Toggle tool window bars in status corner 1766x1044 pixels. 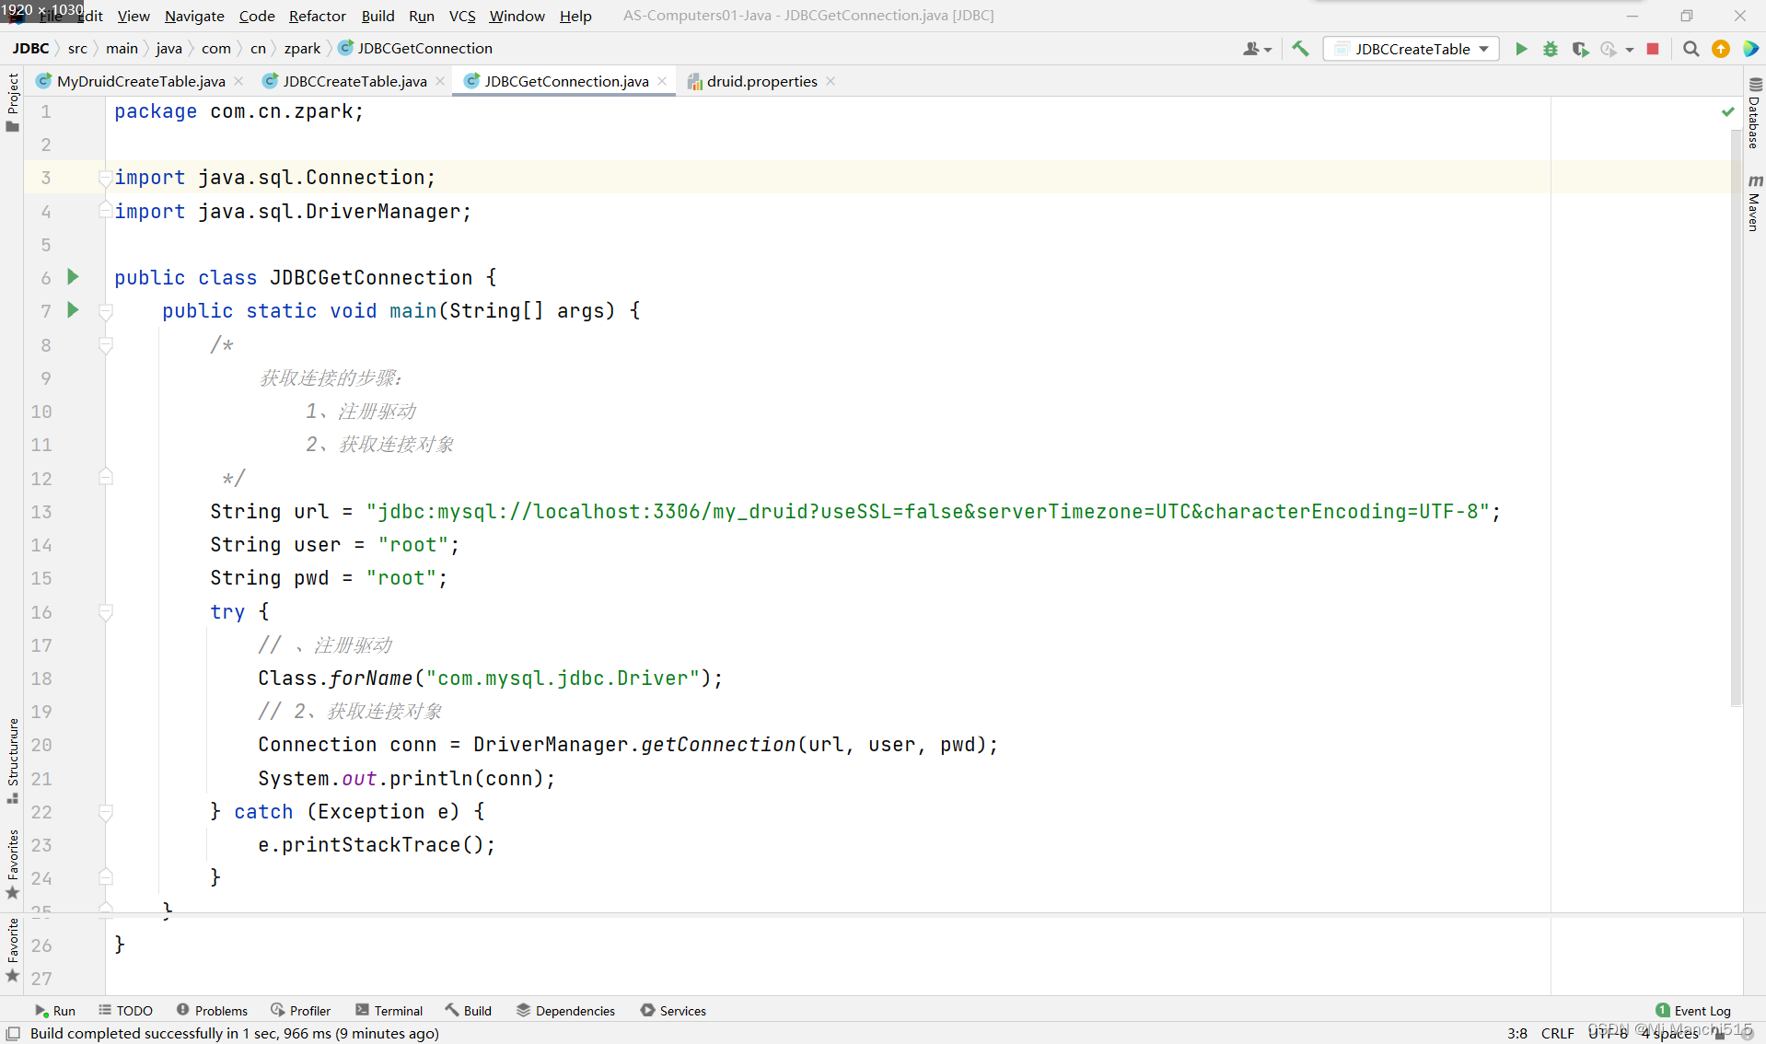tap(13, 1033)
